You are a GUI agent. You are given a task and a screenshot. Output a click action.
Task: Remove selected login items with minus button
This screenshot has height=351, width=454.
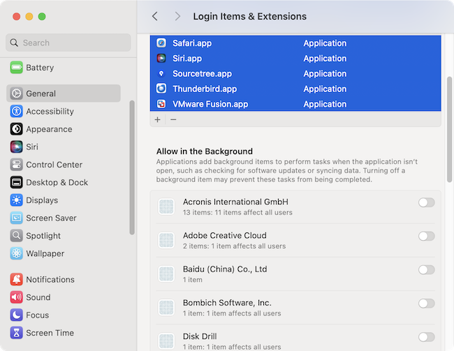coord(173,119)
